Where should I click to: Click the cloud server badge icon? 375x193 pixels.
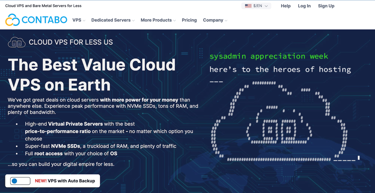pyautogui.click(x=16, y=42)
